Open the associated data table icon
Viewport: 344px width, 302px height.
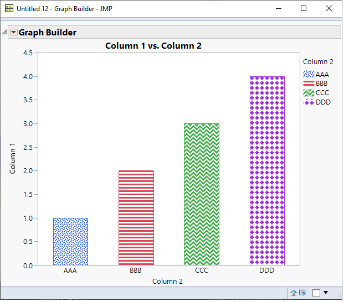302,293
